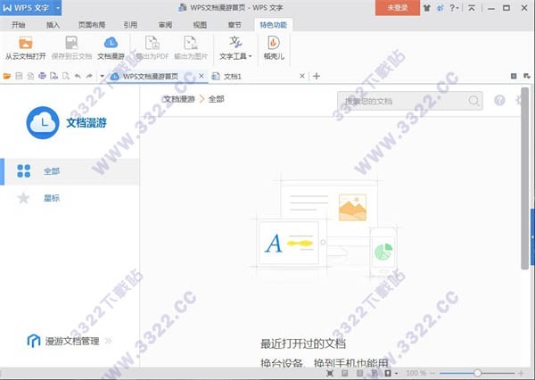Expand the quick access toolbar dropdown arrow
The height and width of the screenshot is (380, 535).
[x=102, y=76]
